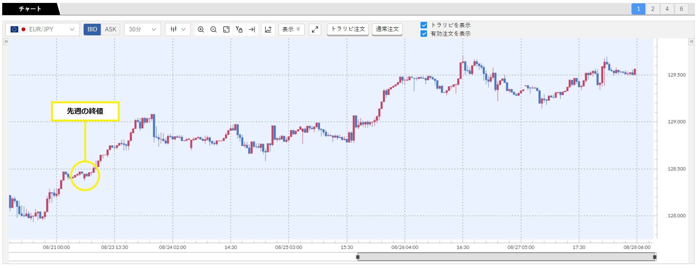Image resolution: width=699 pixels, height=268 pixels.
Task: Click the 08/24 02:00 time axis label
Action: (173, 247)
